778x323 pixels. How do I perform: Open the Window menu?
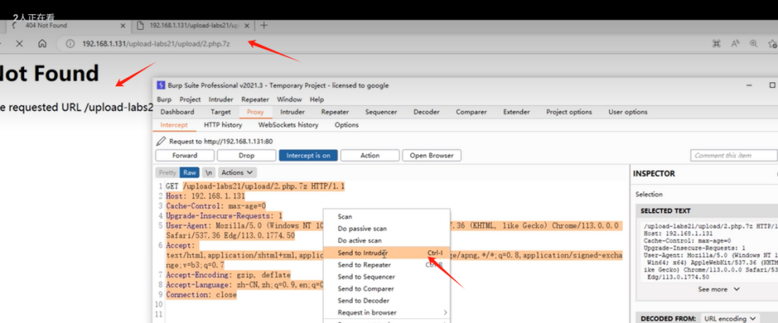(290, 99)
